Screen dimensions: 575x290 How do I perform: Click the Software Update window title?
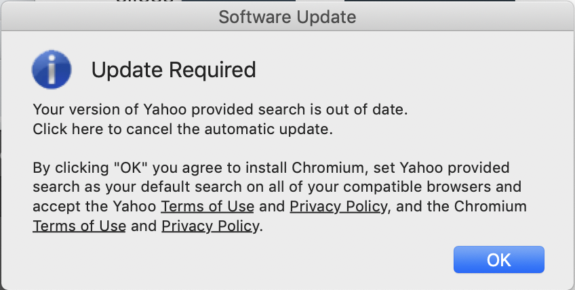(x=287, y=16)
